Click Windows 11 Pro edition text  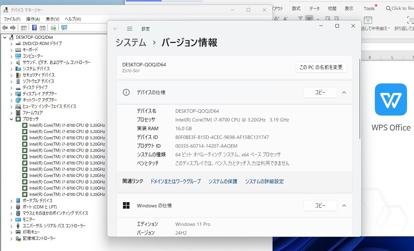[193, 224]
